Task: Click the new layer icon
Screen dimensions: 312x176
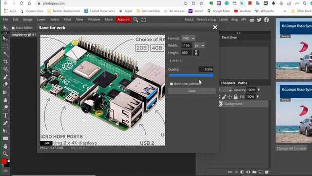Action: coord(260,172)
